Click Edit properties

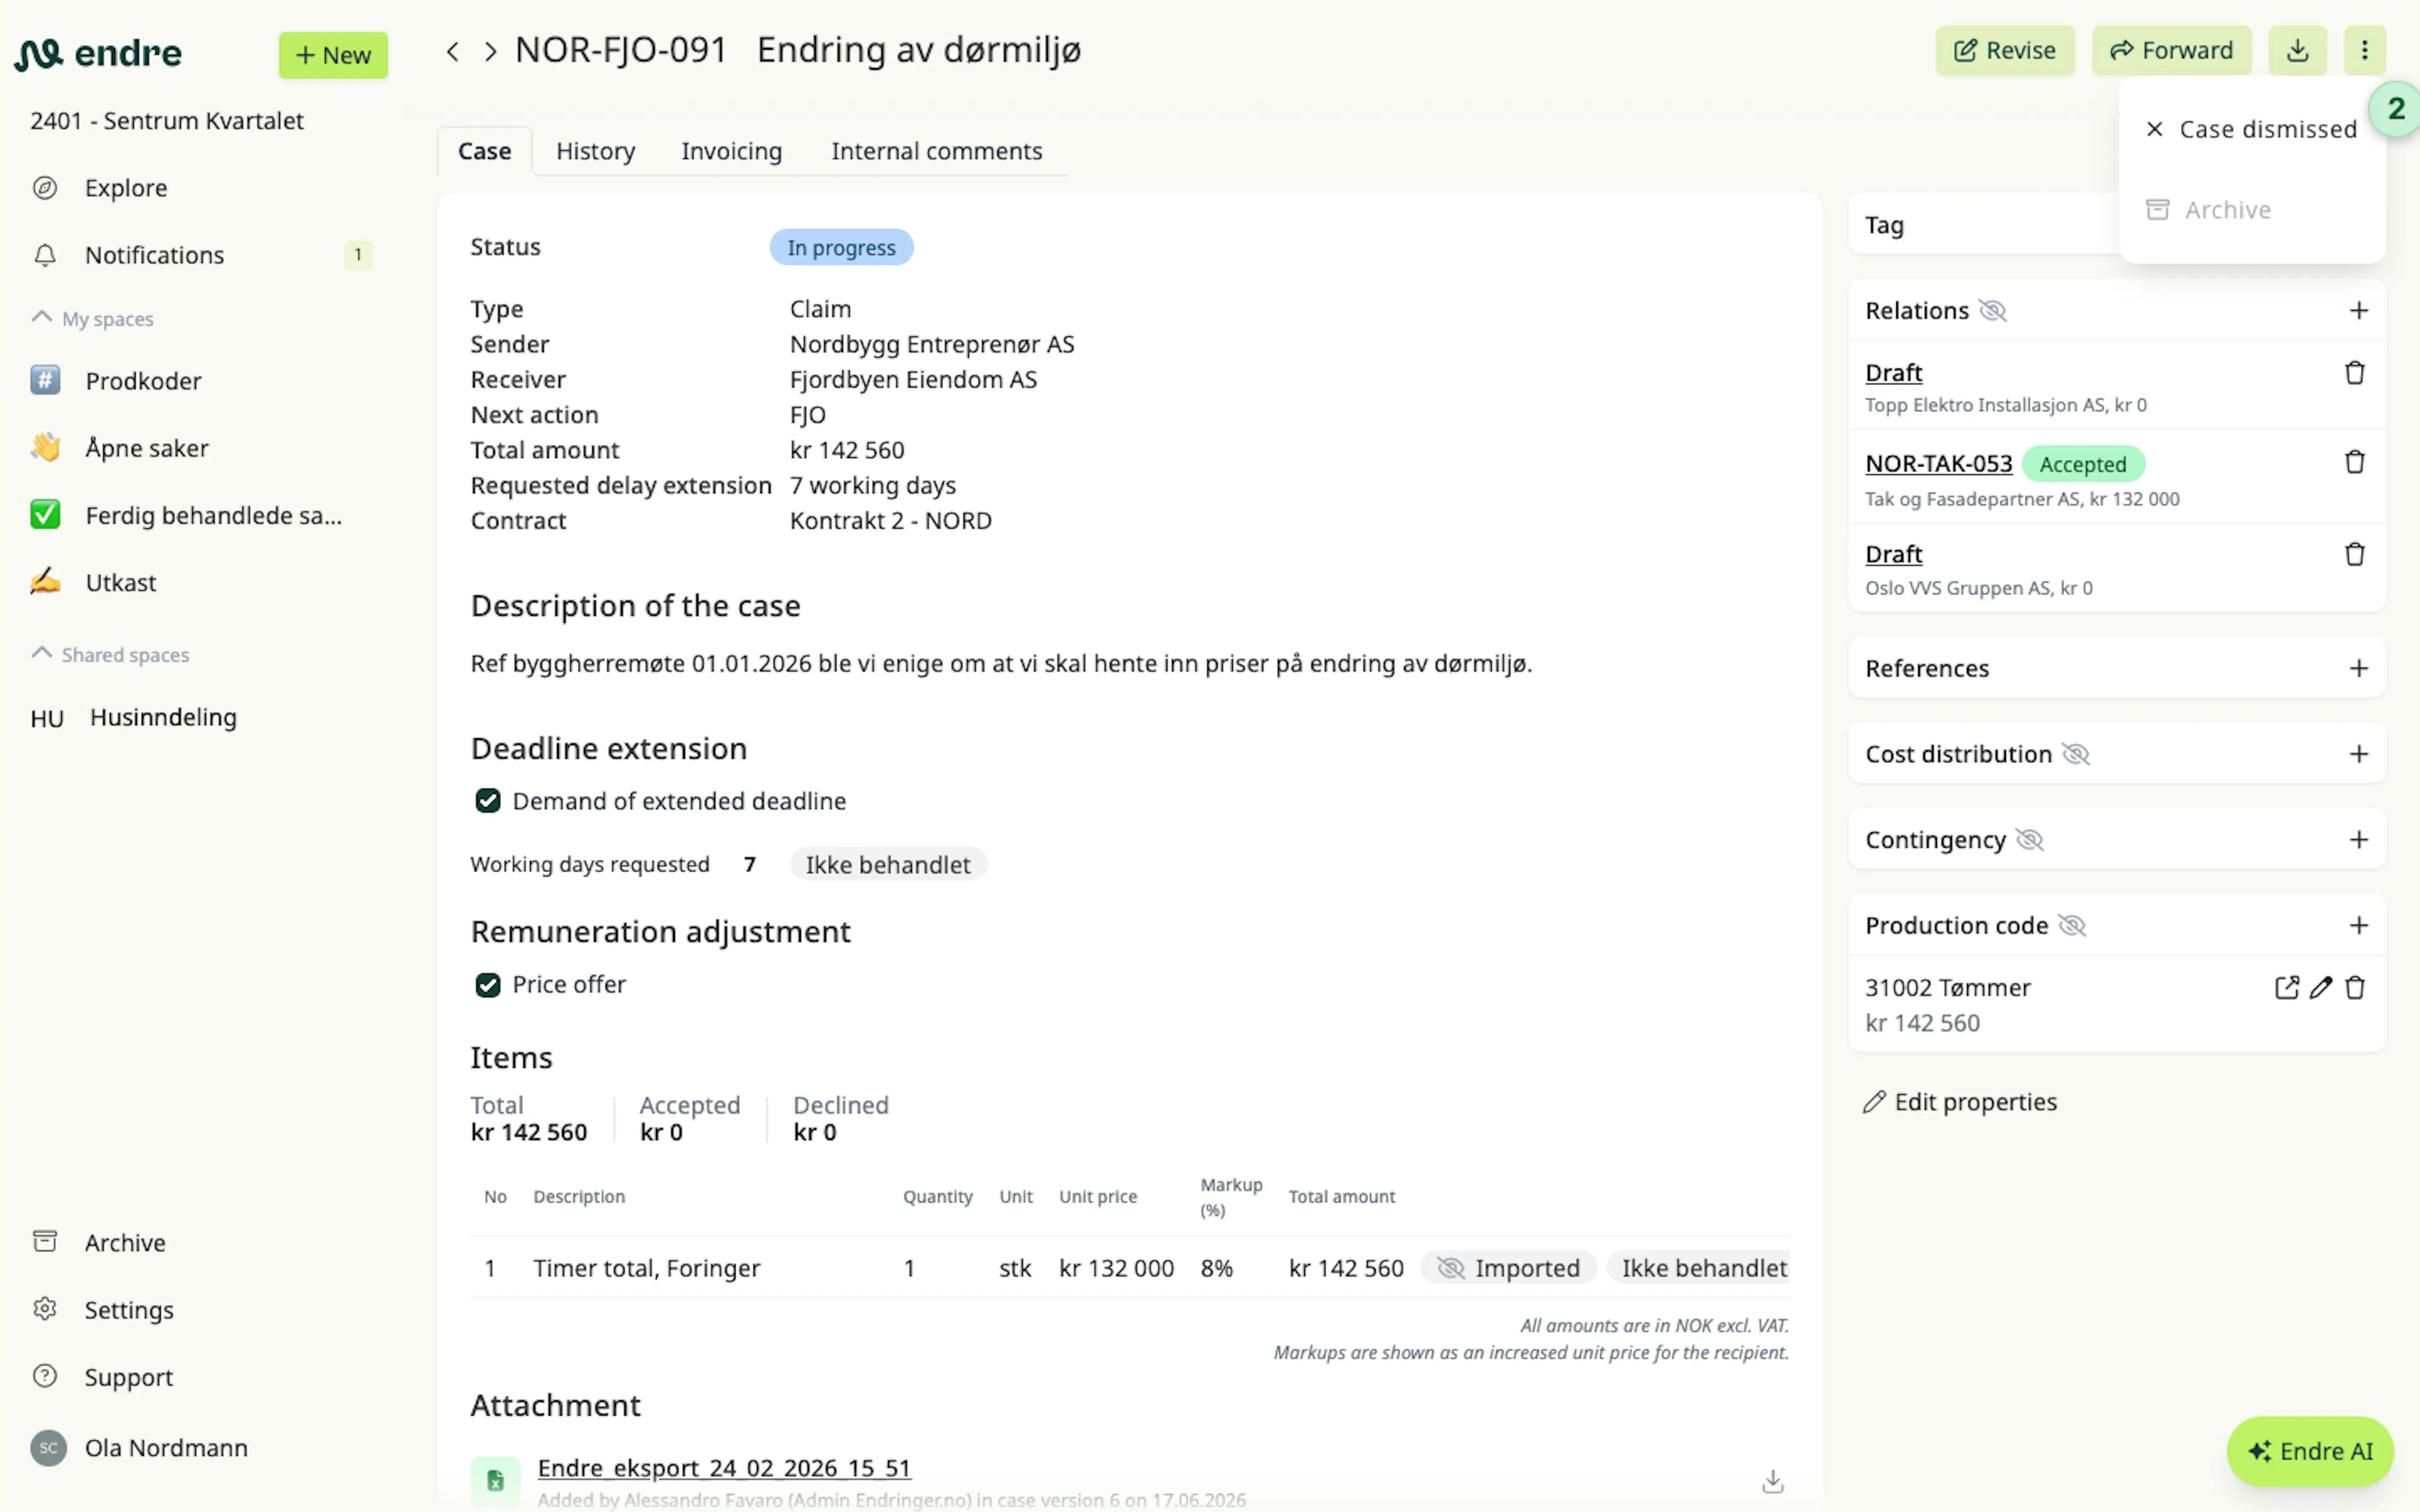(x=1960, y=1102)
